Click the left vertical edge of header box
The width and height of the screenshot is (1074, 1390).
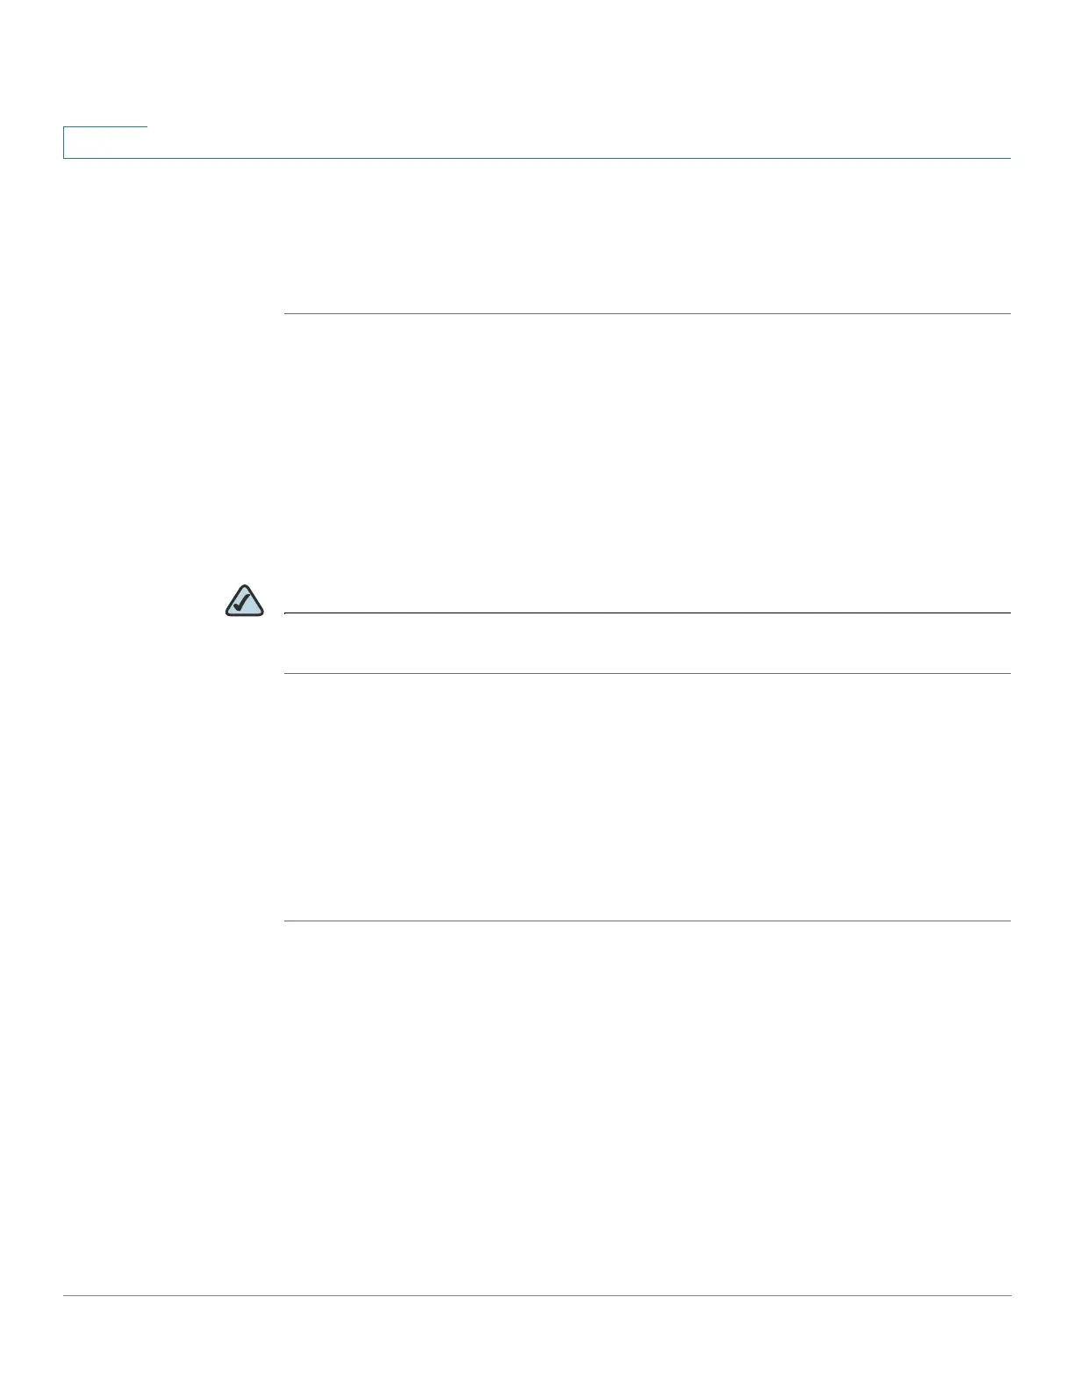click(63, 143)
